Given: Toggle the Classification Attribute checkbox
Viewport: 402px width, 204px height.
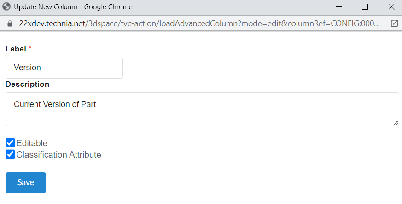Looking at the screenshot, I should [x=10, y=154].
